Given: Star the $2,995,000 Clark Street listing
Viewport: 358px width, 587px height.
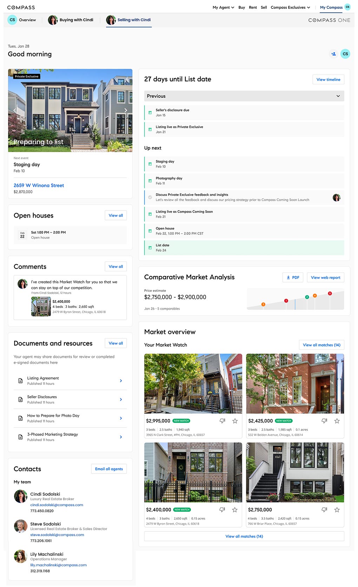Looking at the screenshot, I should pyautogui.click(x=235, y=421).
